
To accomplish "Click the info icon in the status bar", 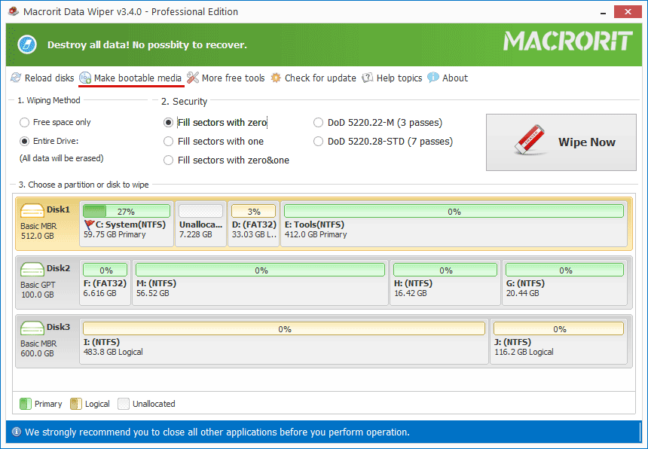I will pos(17,432).
